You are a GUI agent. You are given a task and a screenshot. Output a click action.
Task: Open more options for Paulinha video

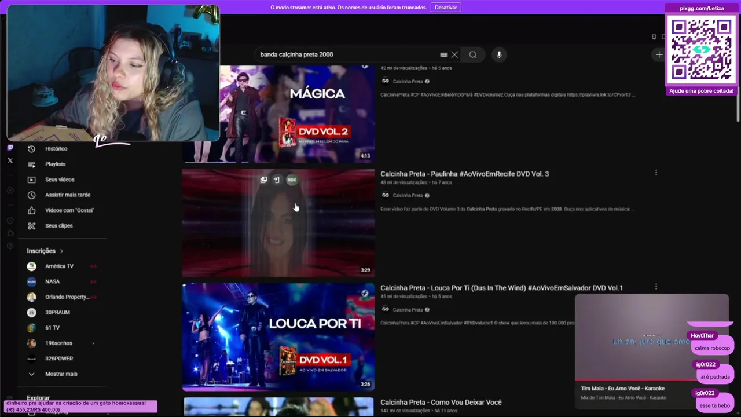tap(656, 173)
